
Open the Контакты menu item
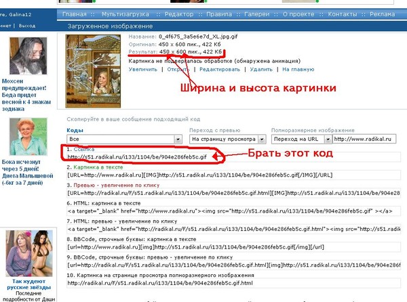tap(343, 14)
